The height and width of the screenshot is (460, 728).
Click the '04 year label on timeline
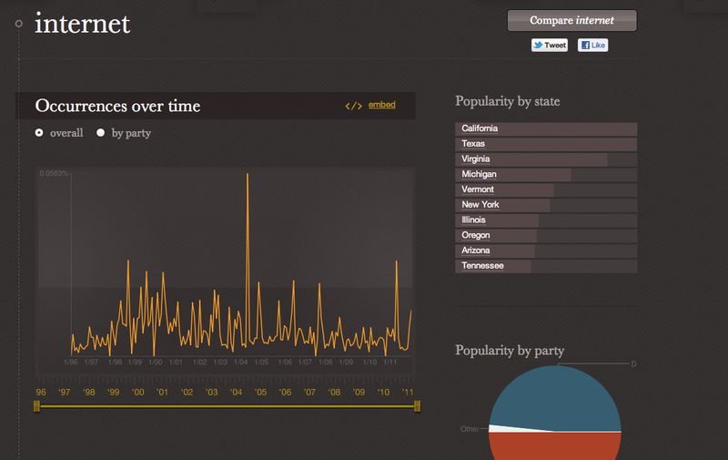tap(236, 393)
